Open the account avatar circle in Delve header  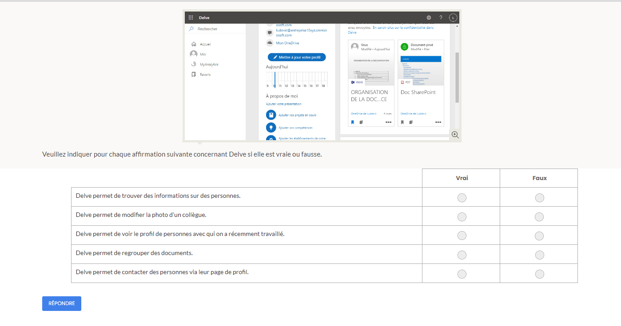click(453, 18)
